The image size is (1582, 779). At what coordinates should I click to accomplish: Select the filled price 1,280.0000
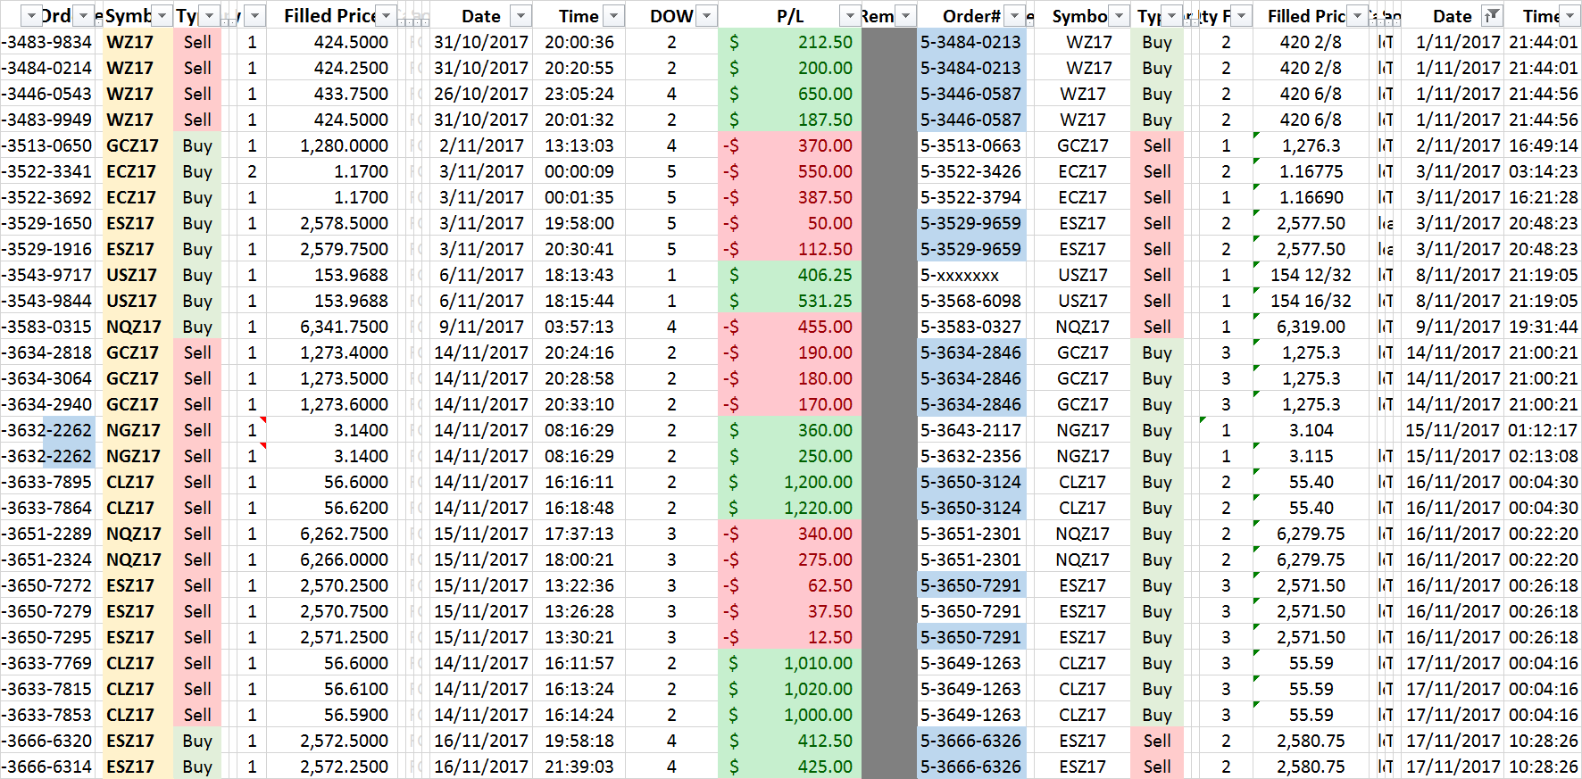(x=332, y=145)
